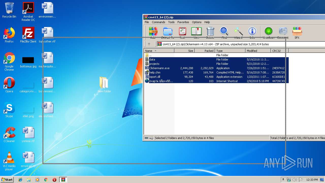The height and width of the screenshot is (183, 325).
Task: Click the bottomus.jpg desktop file
Action: 28,62
